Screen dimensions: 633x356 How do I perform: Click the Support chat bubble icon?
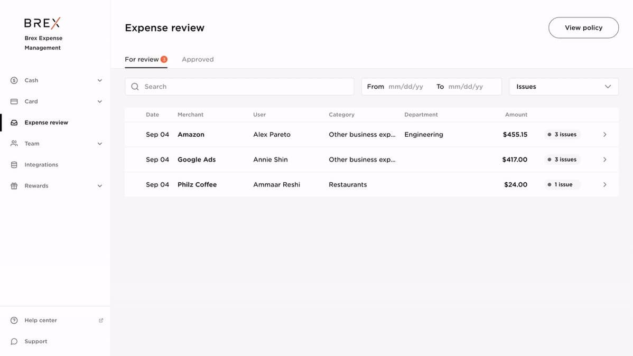click(14, 342)
